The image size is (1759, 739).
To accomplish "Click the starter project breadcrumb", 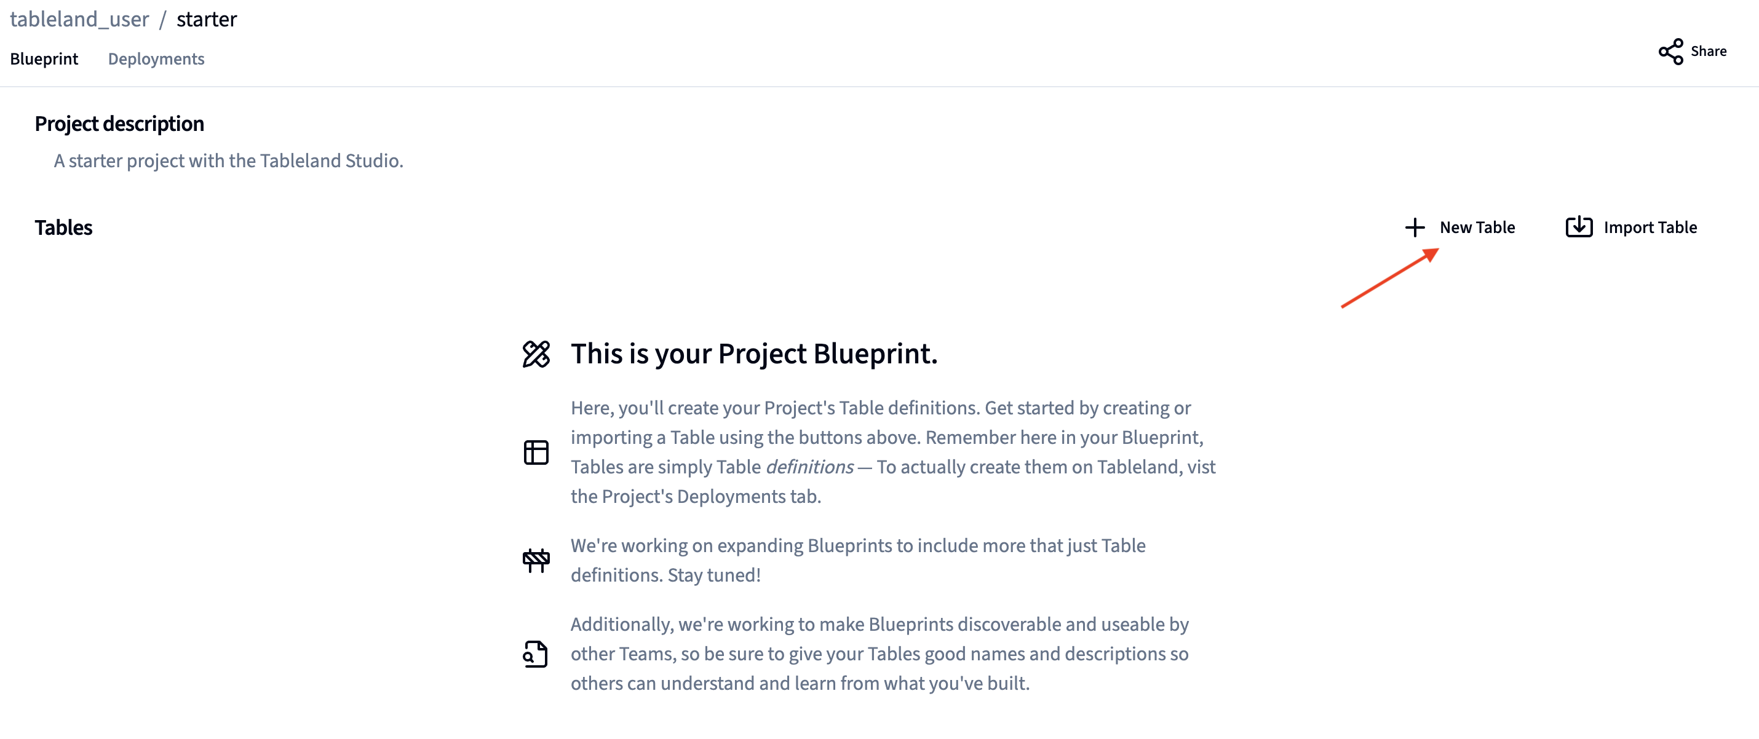I will [206, 20].
